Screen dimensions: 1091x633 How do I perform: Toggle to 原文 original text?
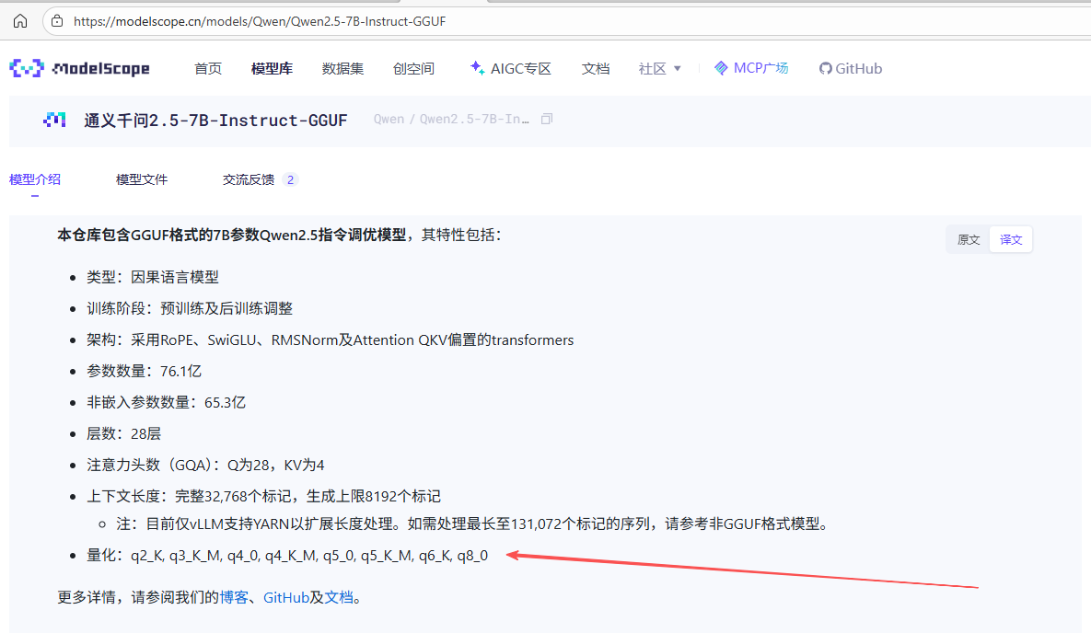pyautogui.click(x=969, y=239)
